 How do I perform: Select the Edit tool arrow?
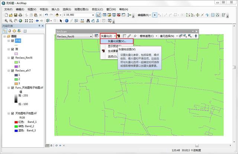pyautogui.click(x=155, y=15)
